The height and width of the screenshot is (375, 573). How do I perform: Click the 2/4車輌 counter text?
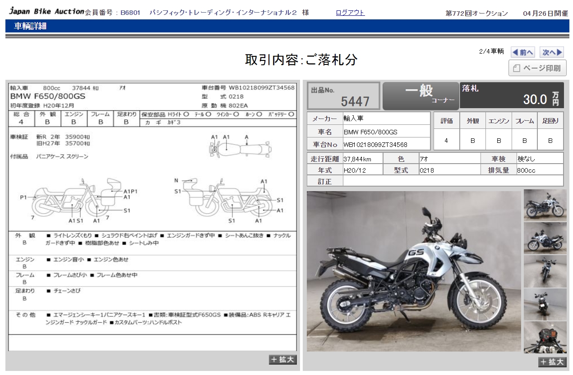click(x=491, y=51)
